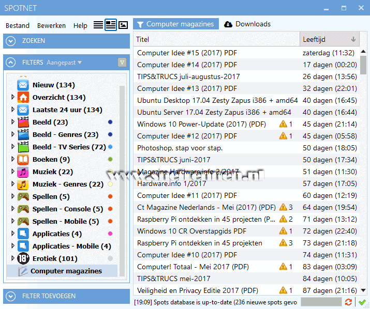Viewport: 370px width, 309px height.
Task: Open the Help menu
Action: 80,25
